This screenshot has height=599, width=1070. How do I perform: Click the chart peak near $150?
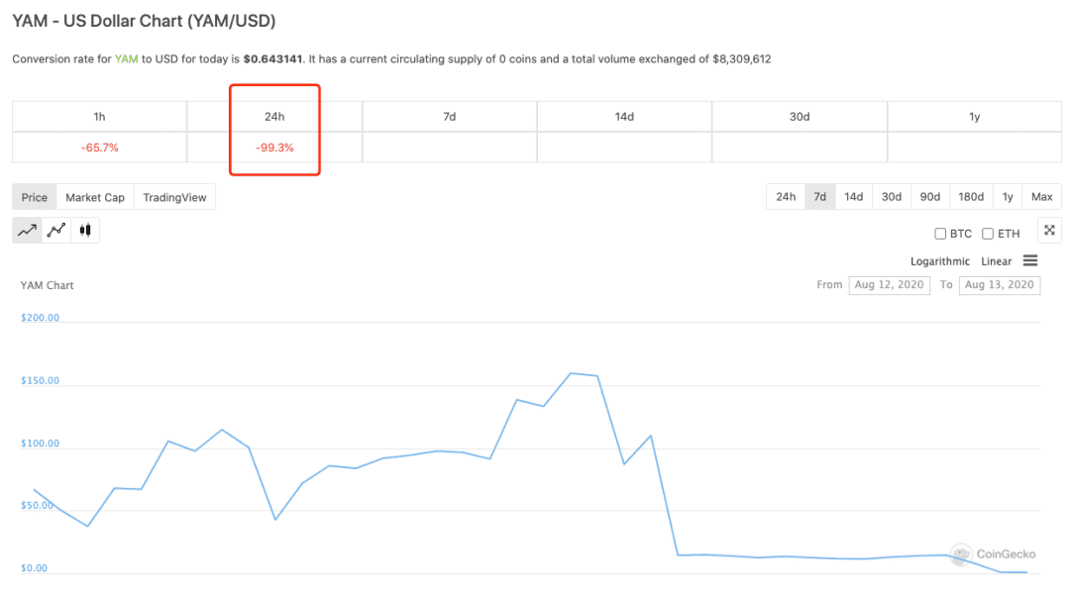(x=572, y=373)
